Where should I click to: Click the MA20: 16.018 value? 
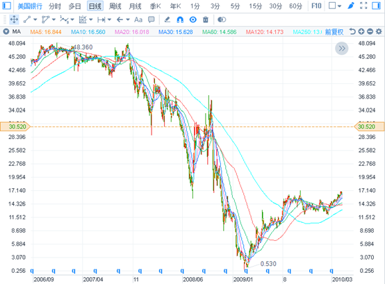point(132,32)
